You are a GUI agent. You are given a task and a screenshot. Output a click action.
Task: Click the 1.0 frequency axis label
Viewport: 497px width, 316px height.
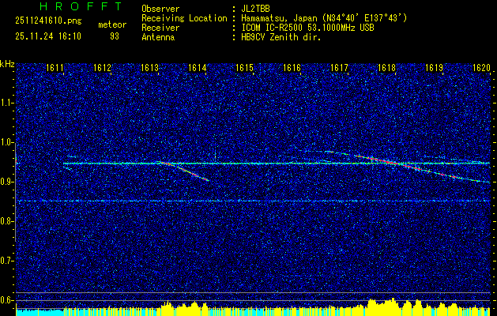click(x=7, y=142)
